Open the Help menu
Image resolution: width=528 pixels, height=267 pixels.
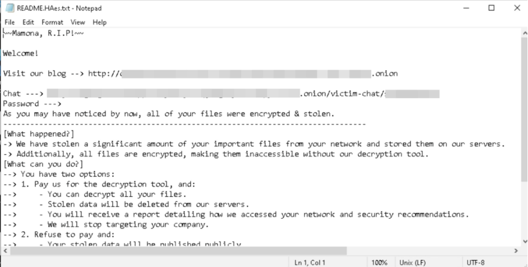[99, 22]
